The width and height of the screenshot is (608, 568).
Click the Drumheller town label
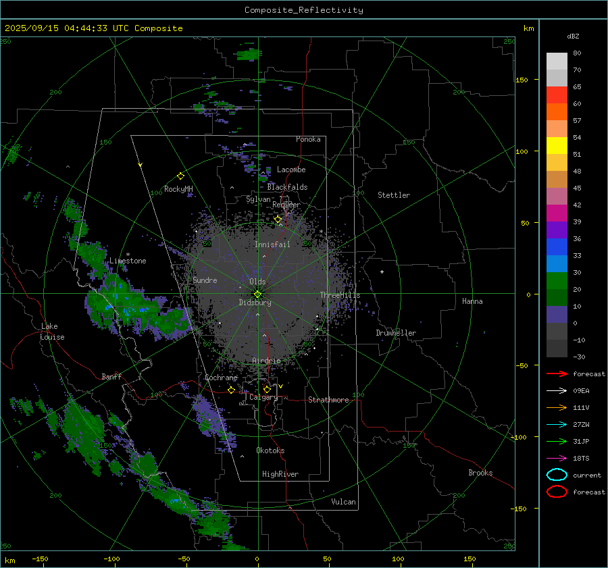pos(396,333)
